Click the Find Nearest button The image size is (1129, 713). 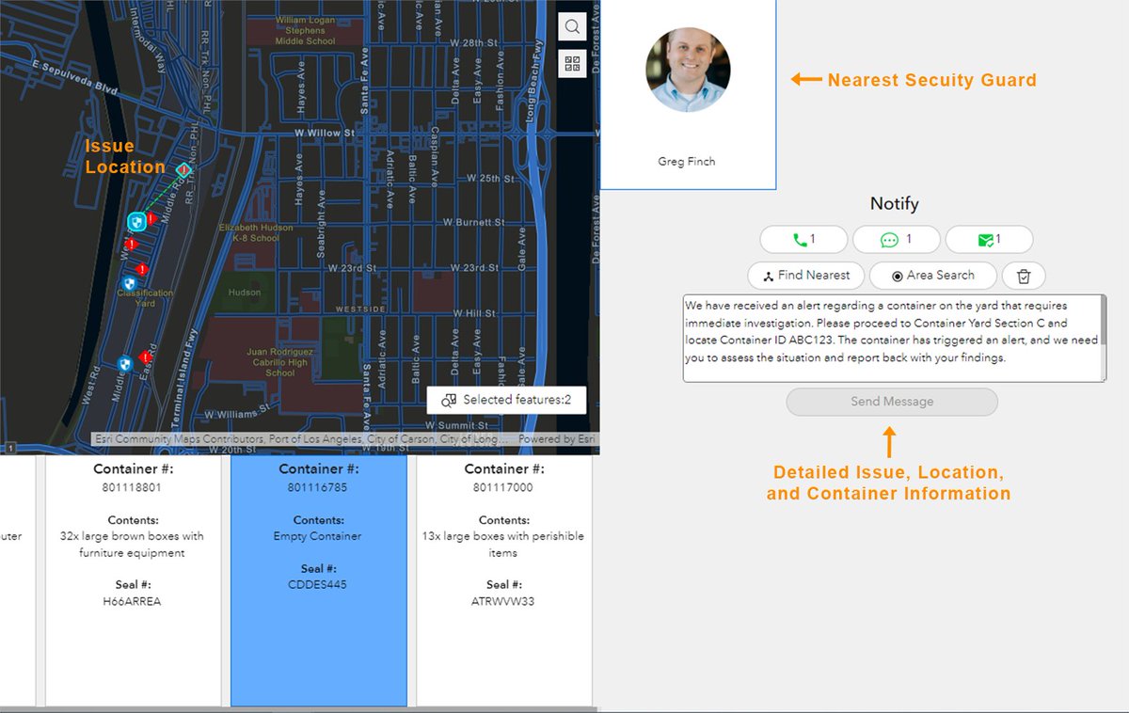point(805,275)
